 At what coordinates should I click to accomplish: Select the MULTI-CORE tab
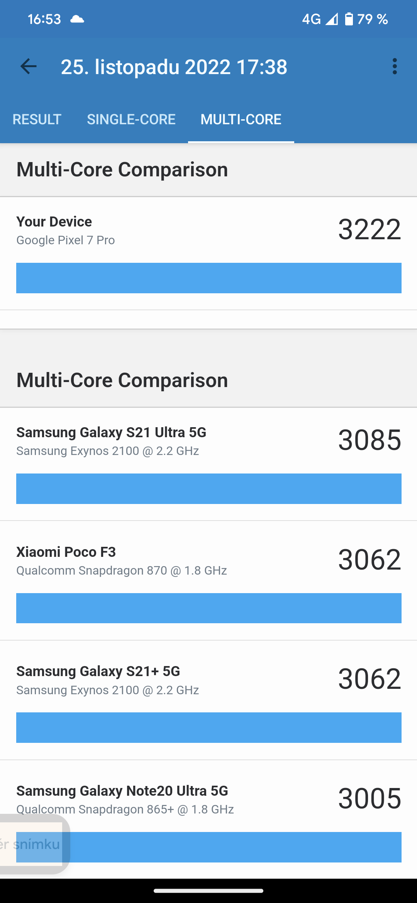[241, 120]
